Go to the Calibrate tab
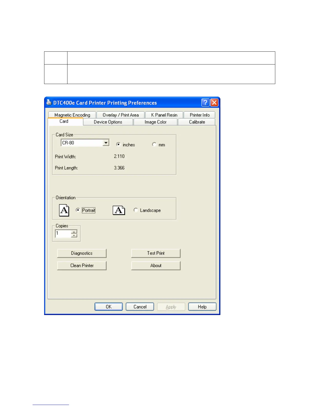The width and height of the screenshot is (314, 407). coord(197,122)
